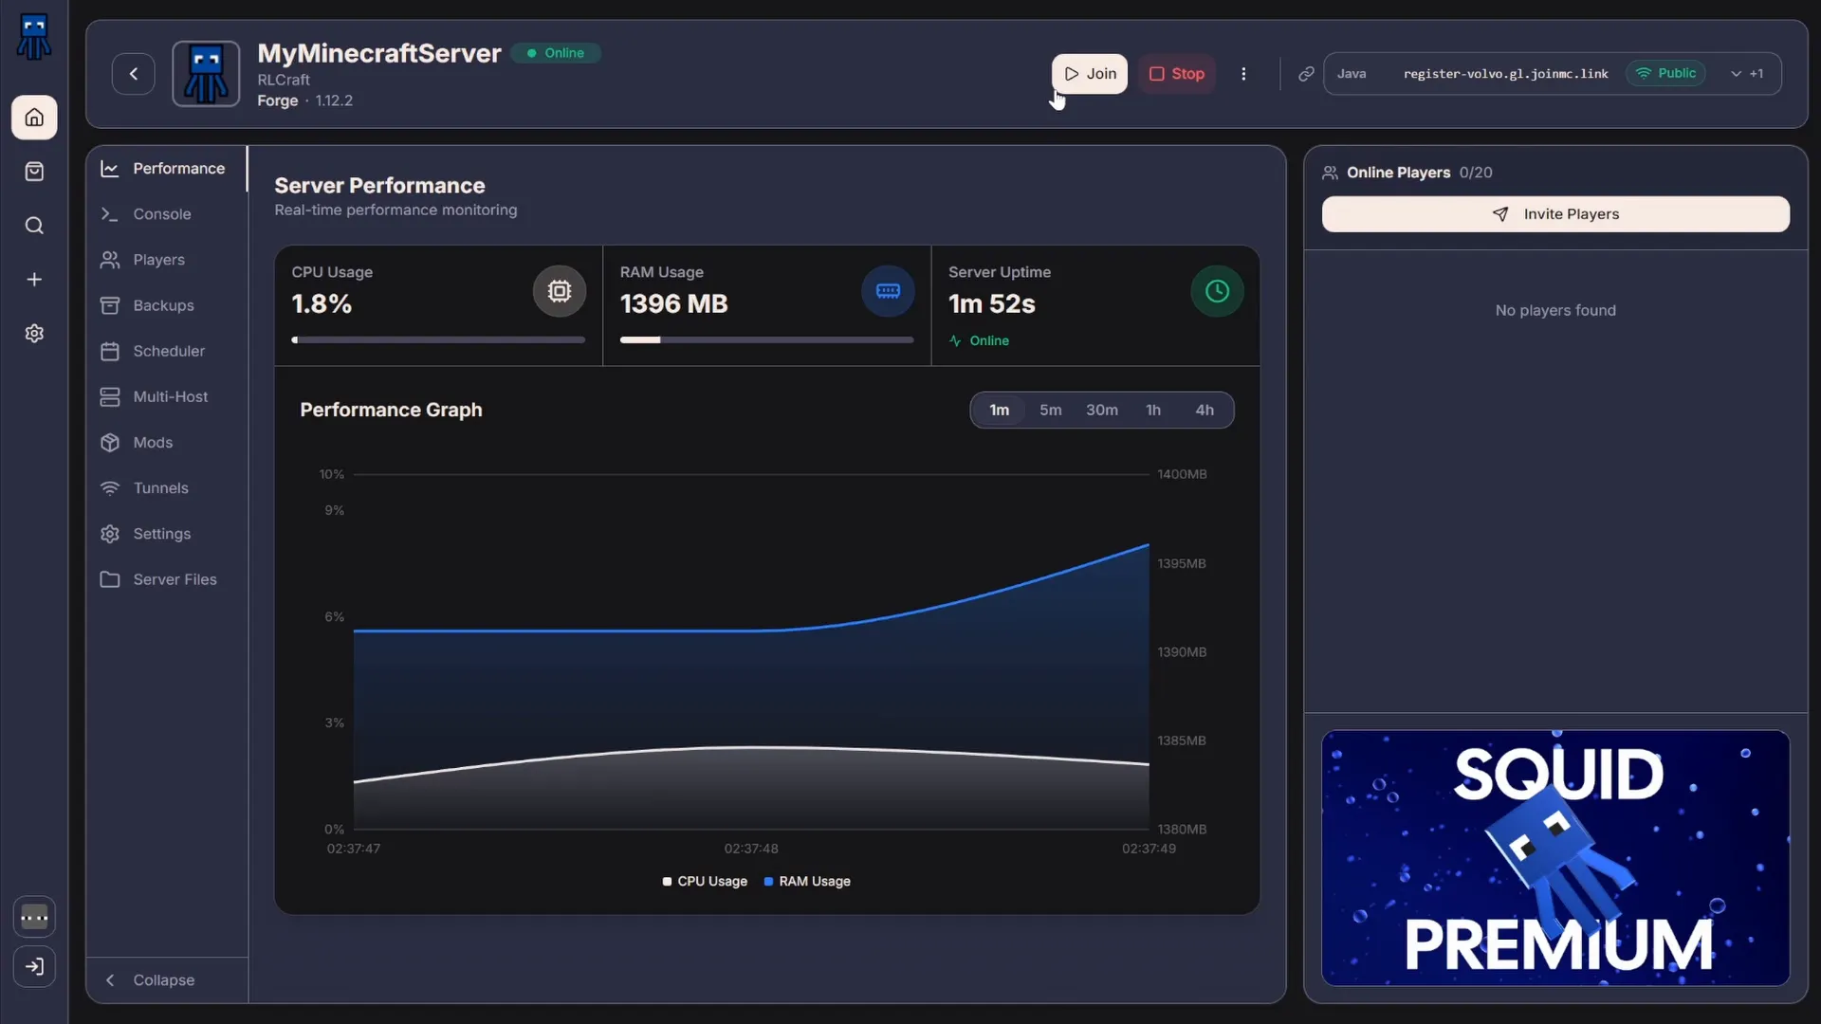1821x1024 pixels.
Task: Open the shop bag icon in left rail
Action: (34, 172)
